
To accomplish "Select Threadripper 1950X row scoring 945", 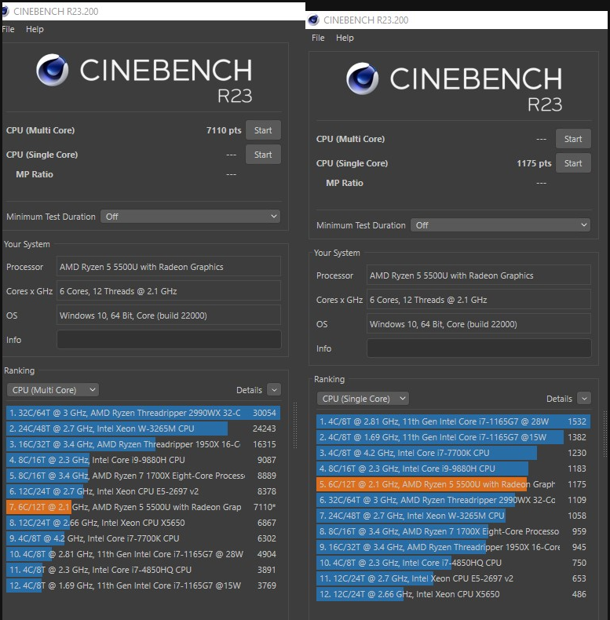I will pos(453,547).
